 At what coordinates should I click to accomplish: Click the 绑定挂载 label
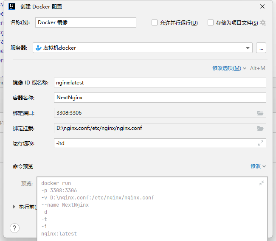coord(24,129)
